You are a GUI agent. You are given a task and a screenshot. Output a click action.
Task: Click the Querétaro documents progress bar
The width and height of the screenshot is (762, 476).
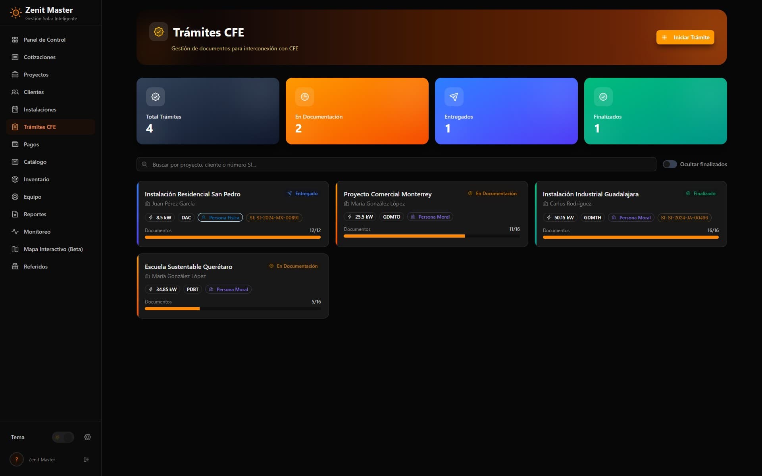tap(233, 309)
